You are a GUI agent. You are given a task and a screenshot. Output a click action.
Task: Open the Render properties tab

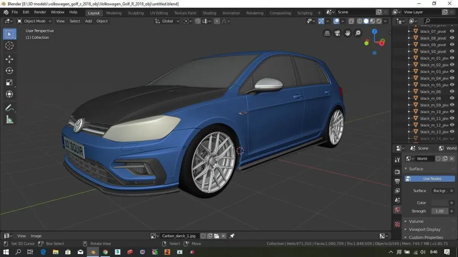click(x=397, y=172)
